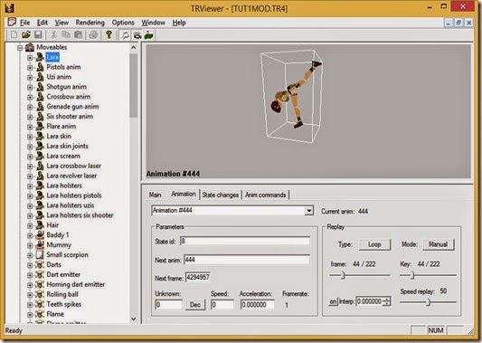Adjust the frame slider thumb
The image size is (482, 343).
click(344, 275)
